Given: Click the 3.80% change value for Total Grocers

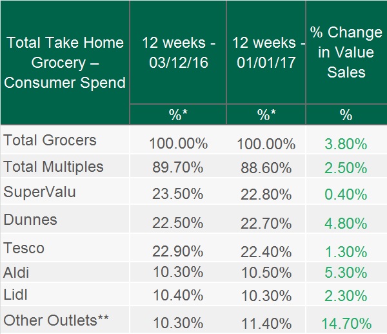Looking at the screenshot, I should (346, 143).
